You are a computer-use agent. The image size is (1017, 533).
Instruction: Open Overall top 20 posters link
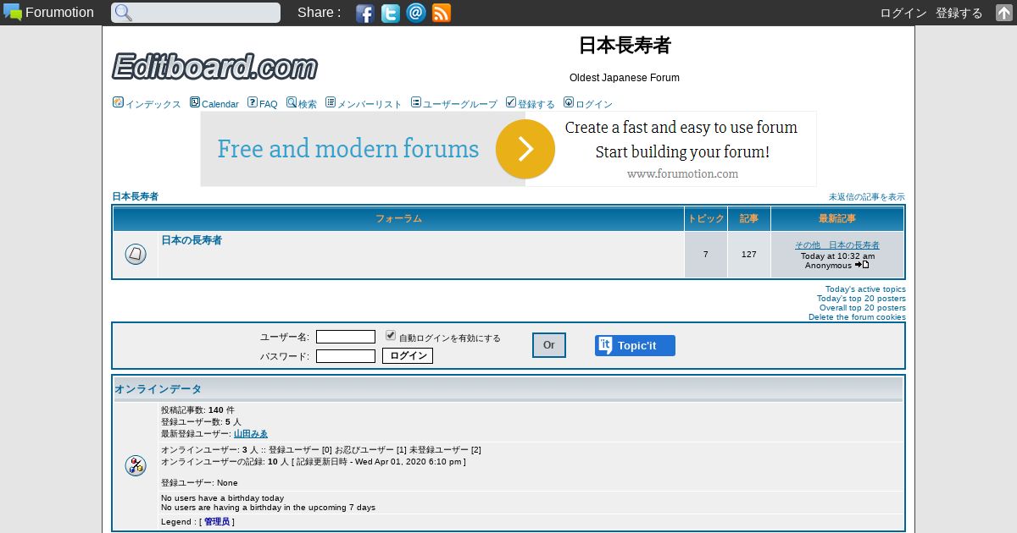pyautogui.click(x=863, y=308)
